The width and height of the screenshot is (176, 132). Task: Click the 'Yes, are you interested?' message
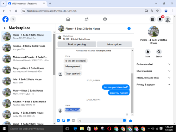pyautogui.click(x=116, y=87)
